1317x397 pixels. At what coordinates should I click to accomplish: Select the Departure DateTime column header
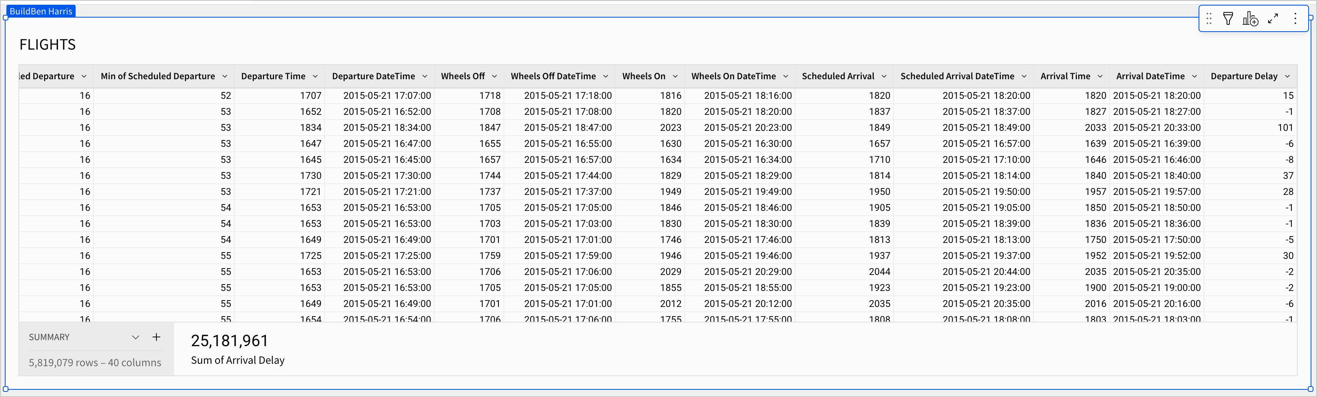pos(373,76)
